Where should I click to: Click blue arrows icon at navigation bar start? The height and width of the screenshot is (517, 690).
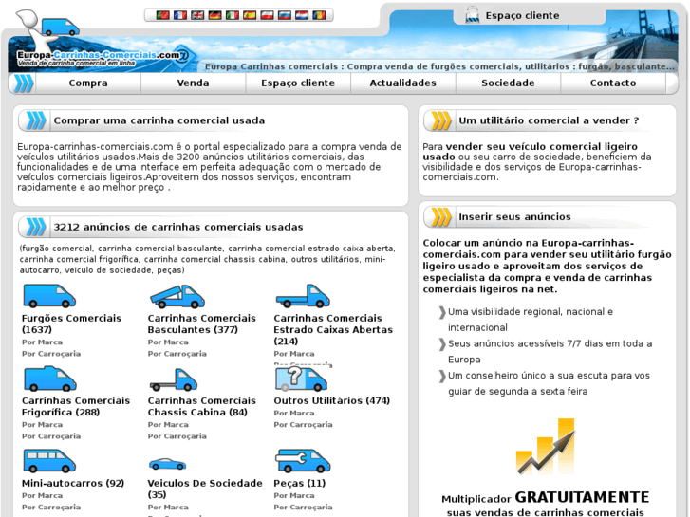click(x=24, y=83)
